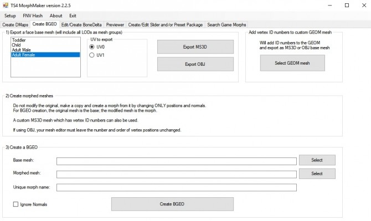Click the MorphMaker app icon in title bar
This screenshot has height=221, width=371.
[x=6, y=6]
